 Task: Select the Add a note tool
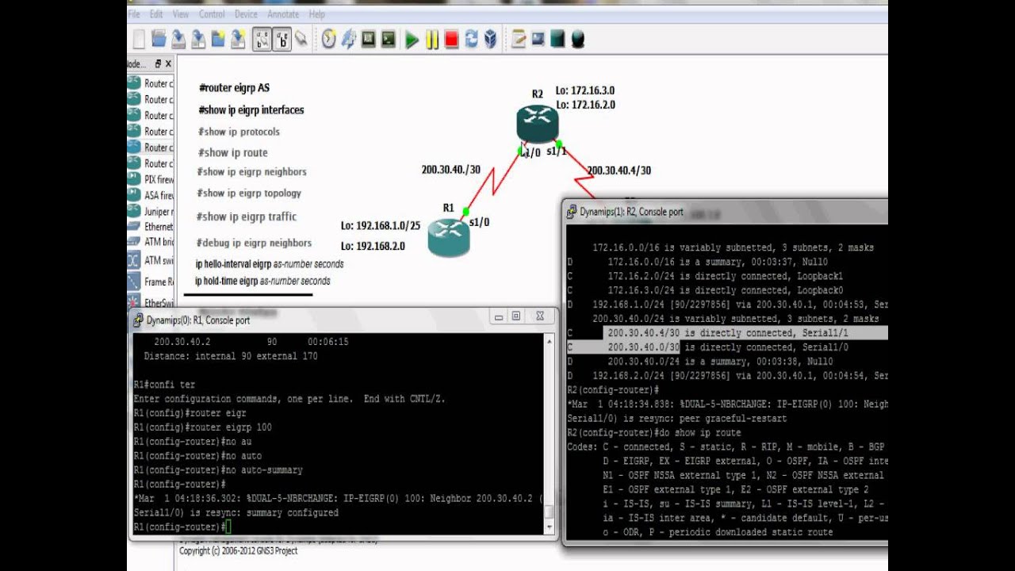click(519, 38)
